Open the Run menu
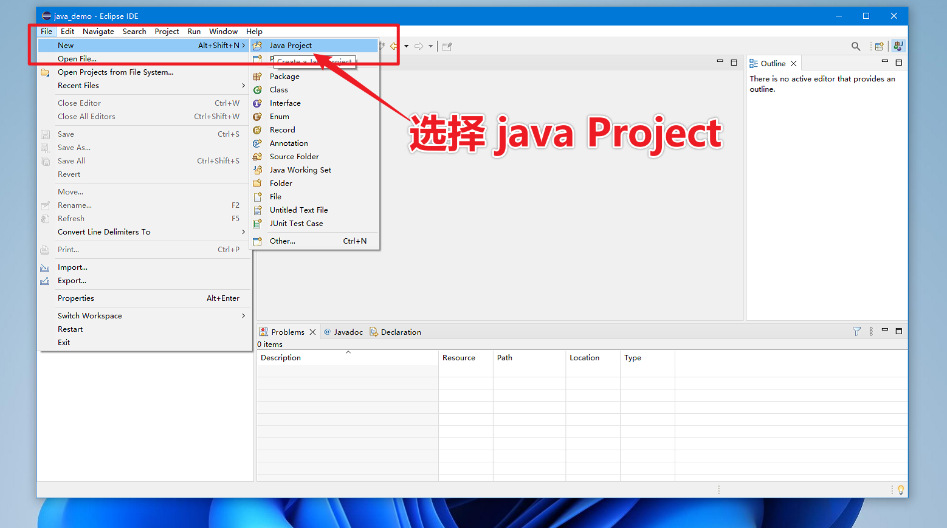The width and height of the screenshot is (947, 528). [194, 32]
